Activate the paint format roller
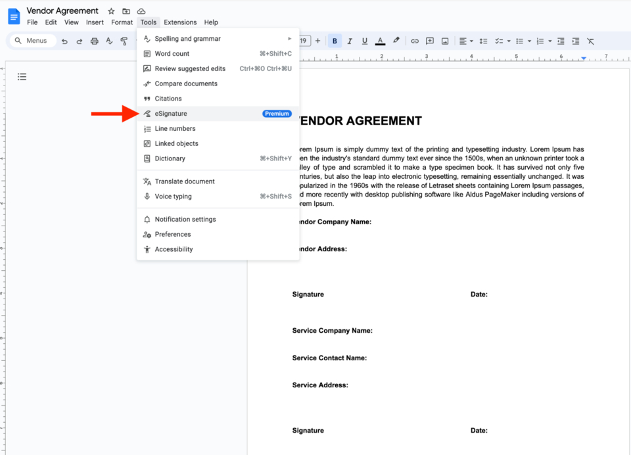This screenshot has width=631, height=455. (124, 41)
